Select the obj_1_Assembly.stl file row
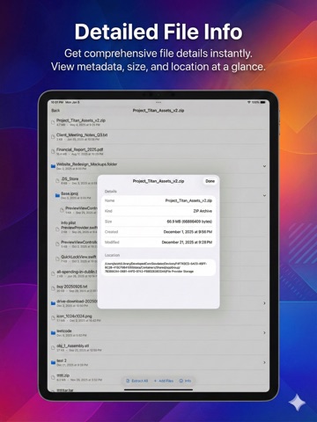 coord(158,348)
